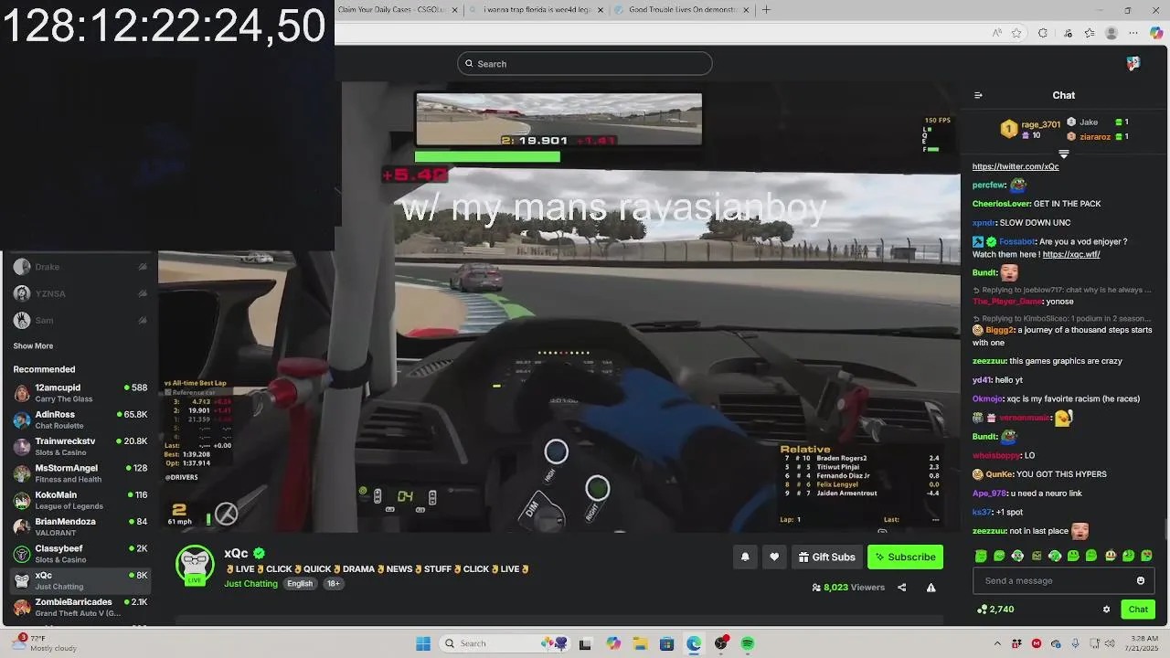Open BrianMendoza channel in Recommended
The image size is (1170, 658).
(80, 526)
